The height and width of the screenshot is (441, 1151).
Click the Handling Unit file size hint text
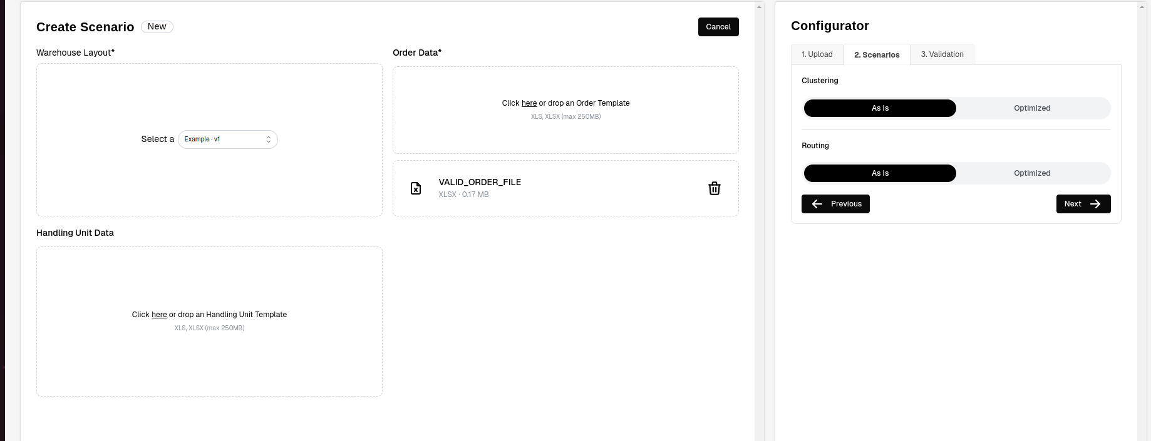point(209,328)
